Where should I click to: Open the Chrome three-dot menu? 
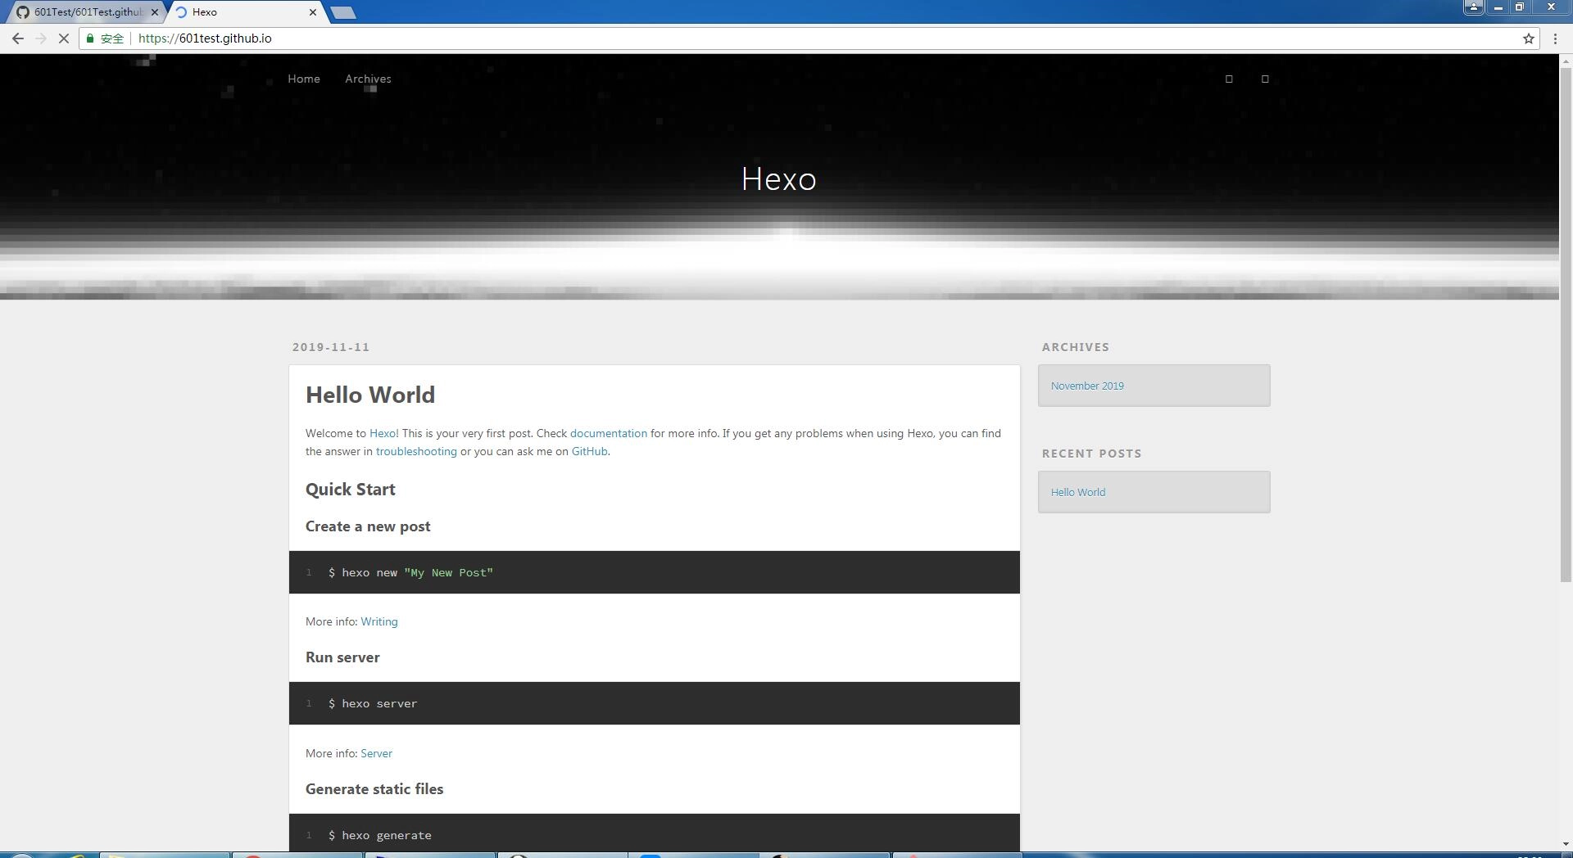click(1555, 38)
